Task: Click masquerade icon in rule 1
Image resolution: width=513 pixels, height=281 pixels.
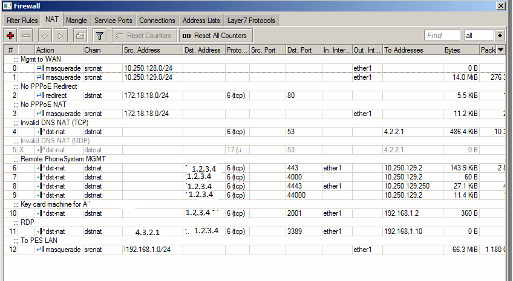Action: [41, 77]
